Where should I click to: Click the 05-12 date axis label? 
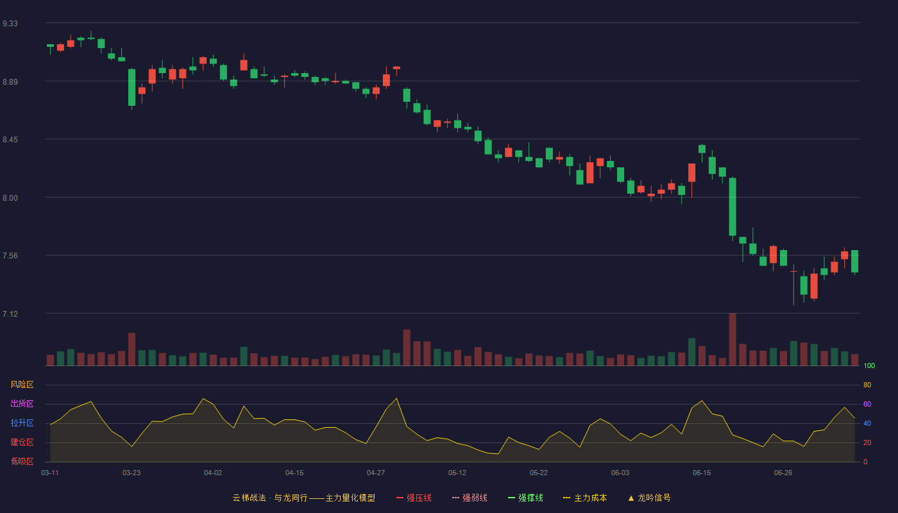click(457, 473)
